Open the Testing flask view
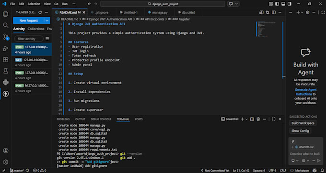This screenshot has width=326, height=173. [6, 71]
